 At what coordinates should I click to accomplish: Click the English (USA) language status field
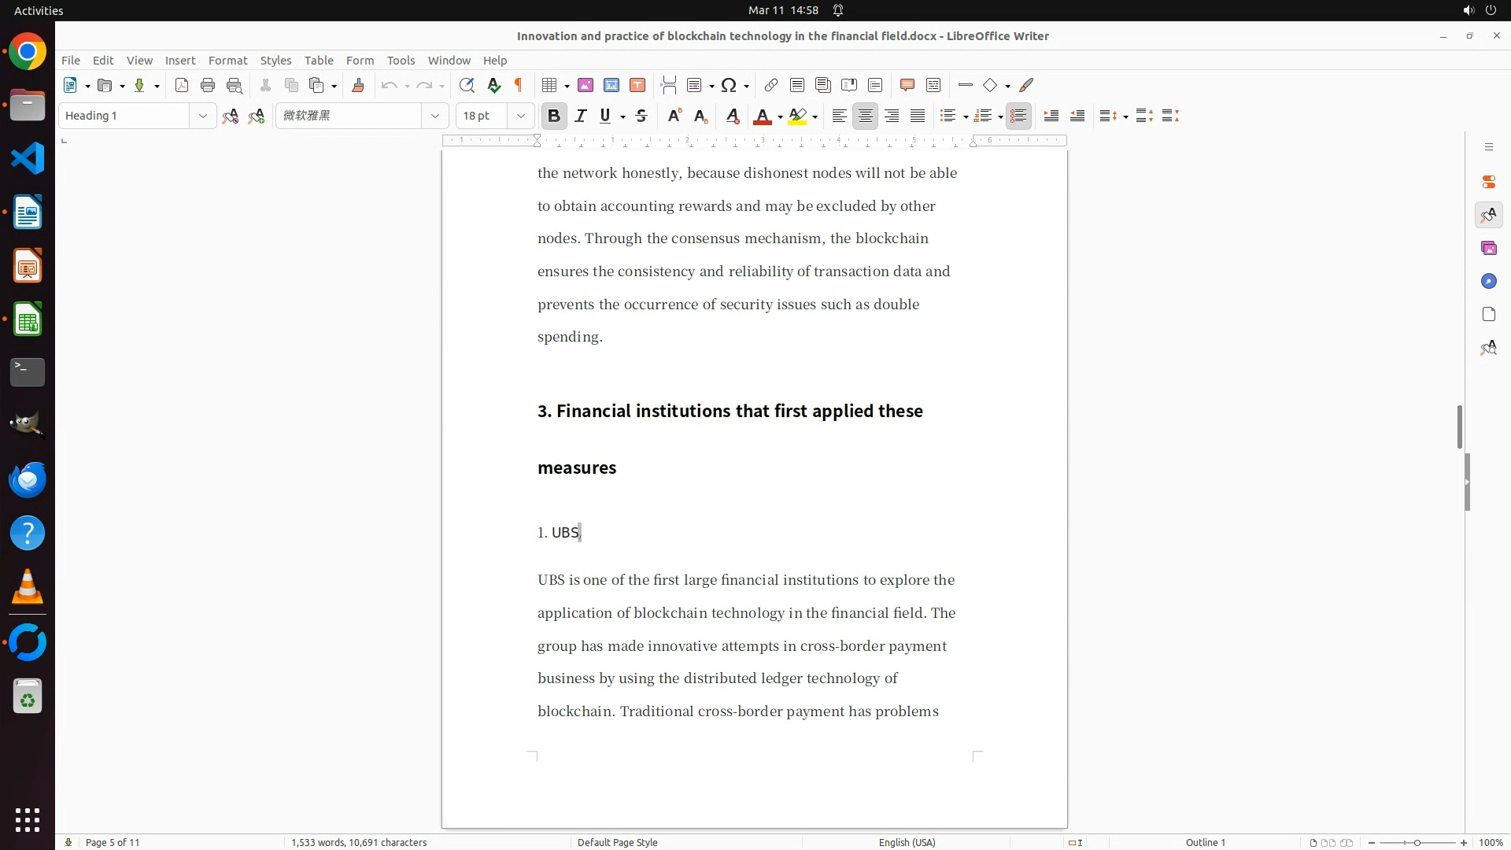point(907,842)
